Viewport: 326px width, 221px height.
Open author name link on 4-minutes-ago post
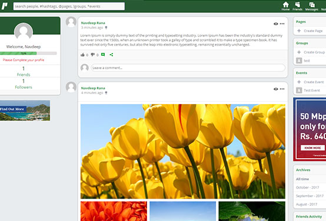tap(93, 88)
